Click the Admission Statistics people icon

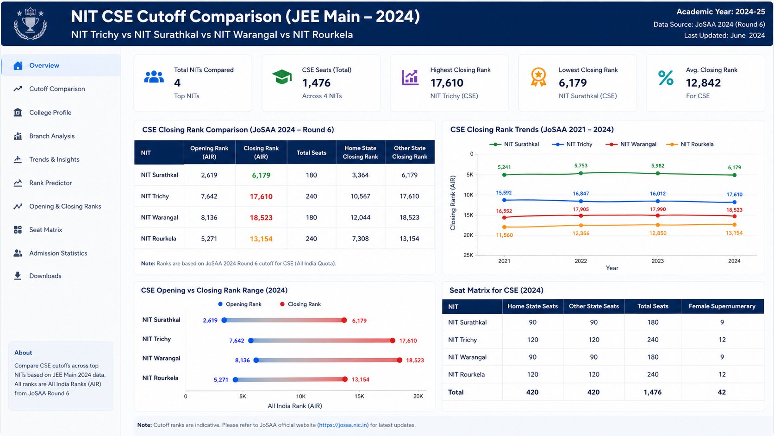point(18,253)
